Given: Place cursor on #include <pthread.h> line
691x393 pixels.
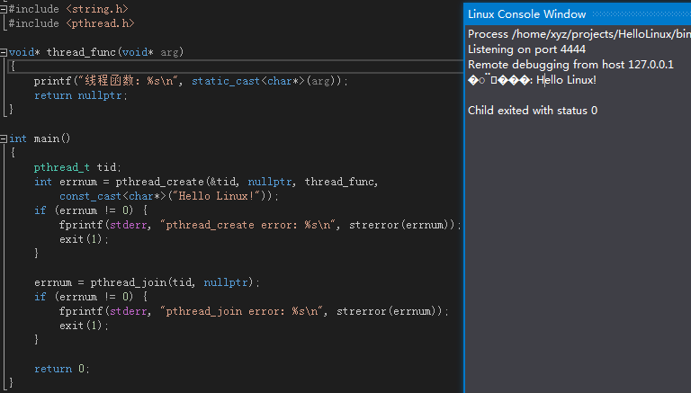Looking at the screenshot, I should click(71, 23).
